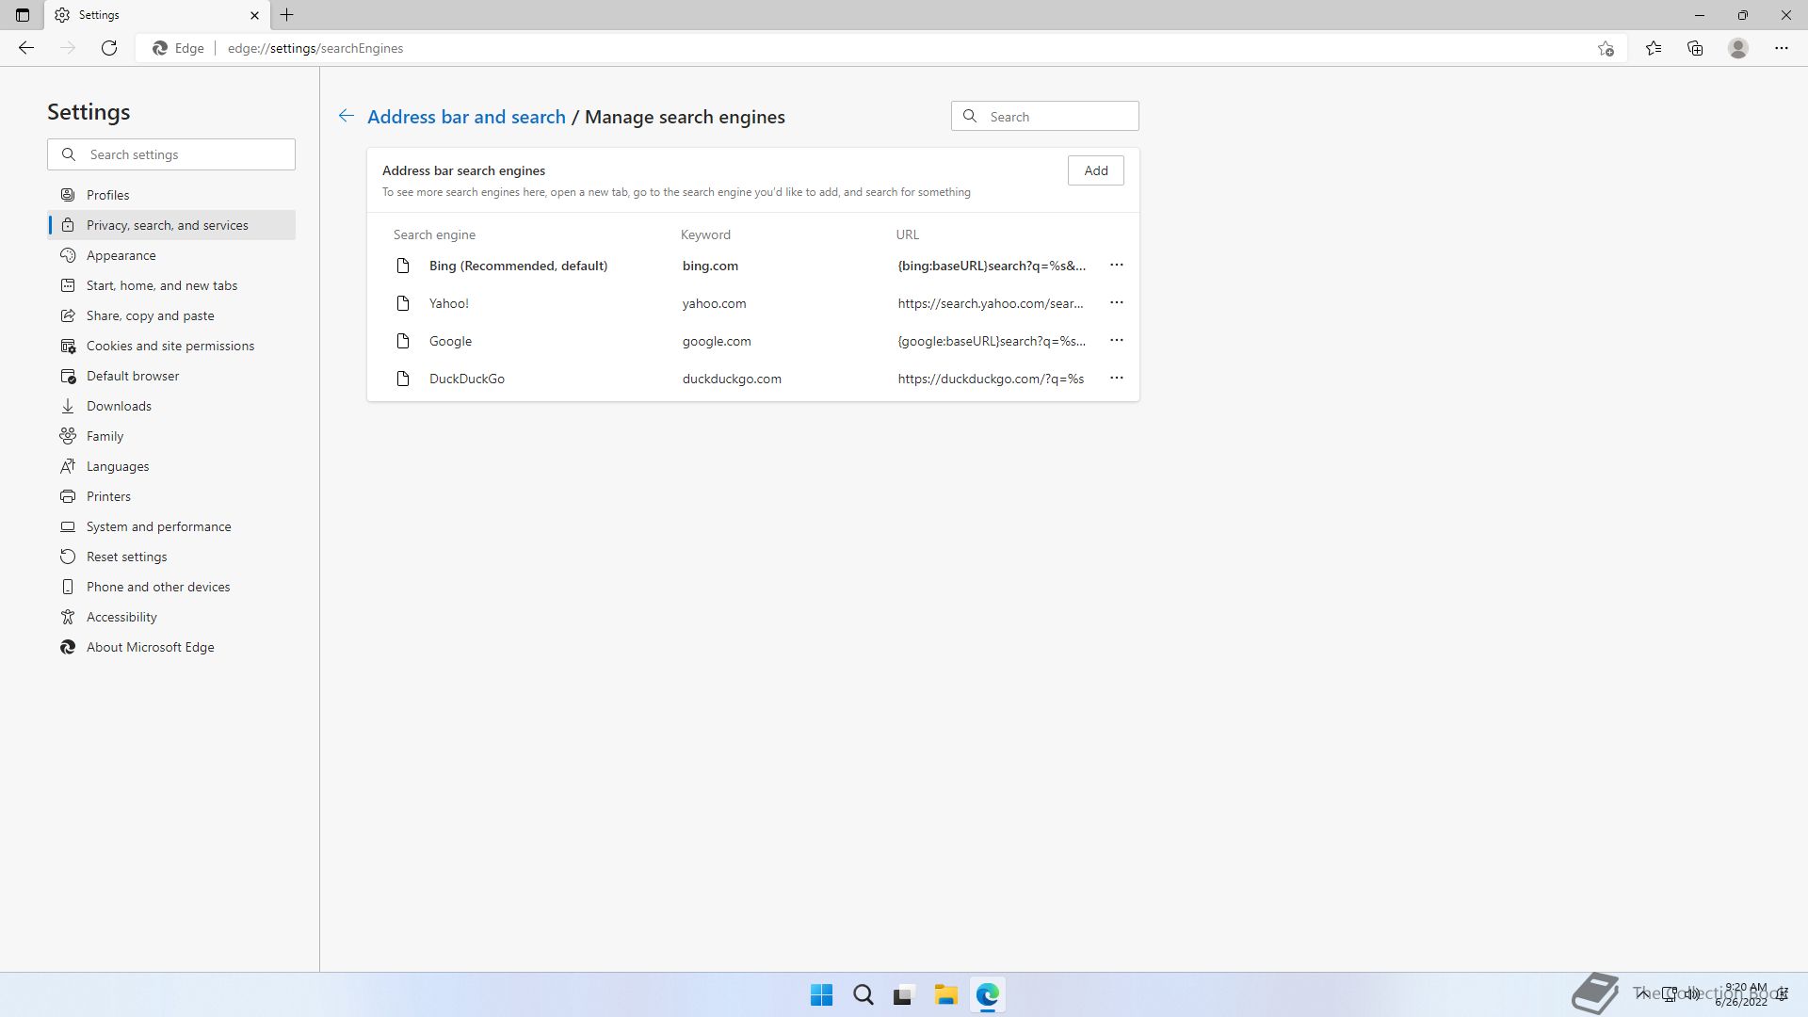Open Family settings section

point(171,436)
